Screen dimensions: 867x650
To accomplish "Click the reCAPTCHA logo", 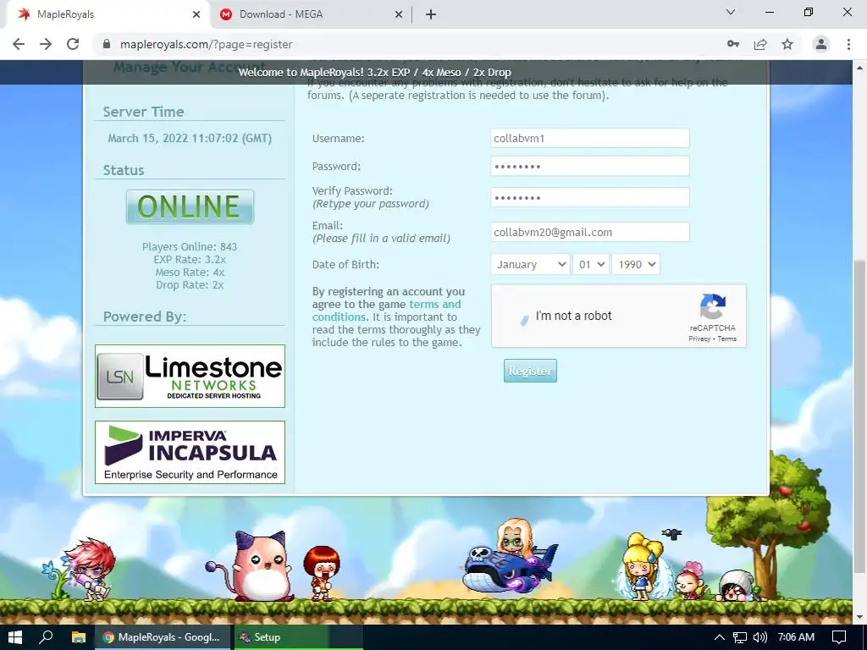I will (712, 306).
